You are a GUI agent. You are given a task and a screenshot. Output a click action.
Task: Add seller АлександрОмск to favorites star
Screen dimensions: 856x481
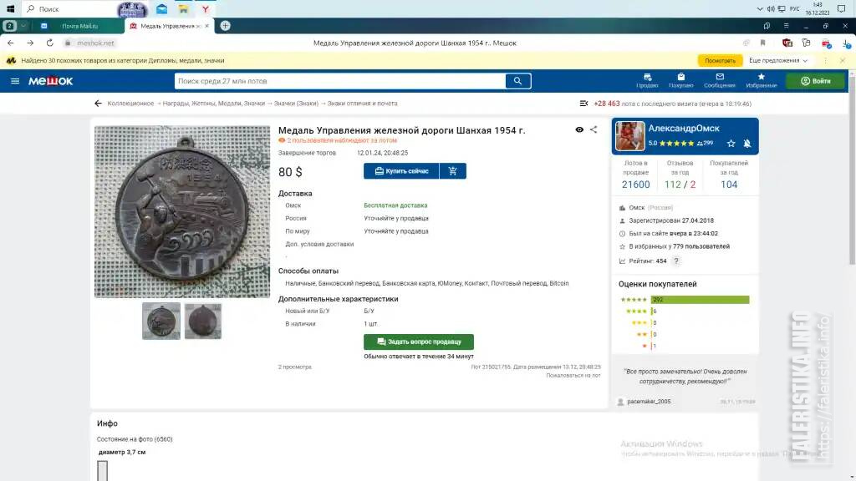[731, 144]
